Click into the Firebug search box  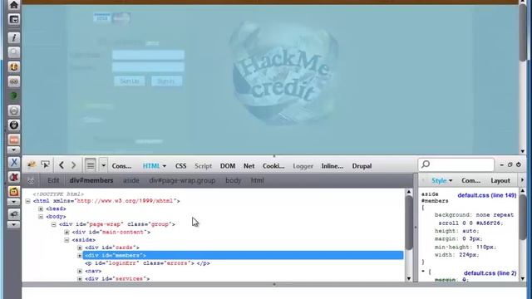pos(456,164)
